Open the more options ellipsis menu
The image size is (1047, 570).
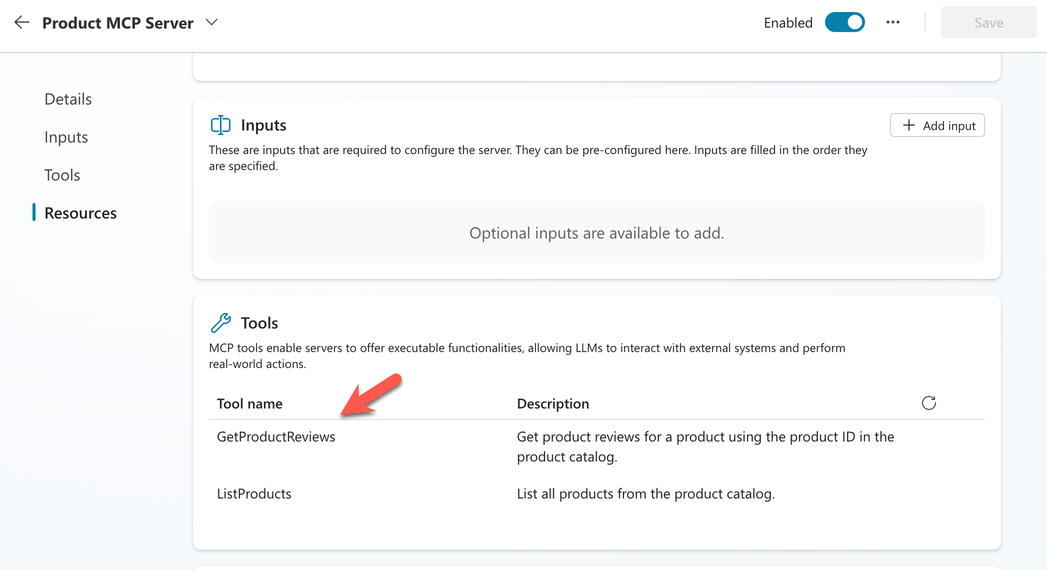(x=893, y=23)
